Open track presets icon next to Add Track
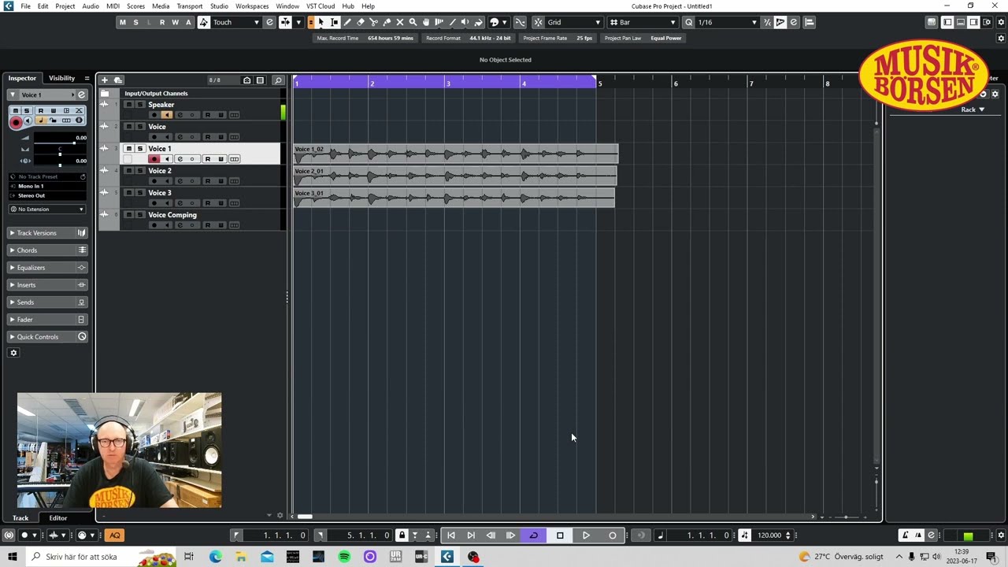1008x567 pixels. (x=117, y=80)
